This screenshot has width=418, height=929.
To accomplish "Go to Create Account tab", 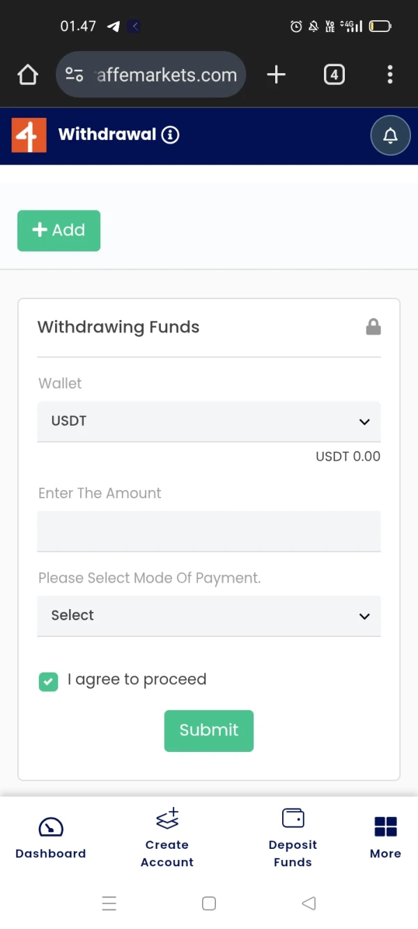I will (x=167, y=838).
